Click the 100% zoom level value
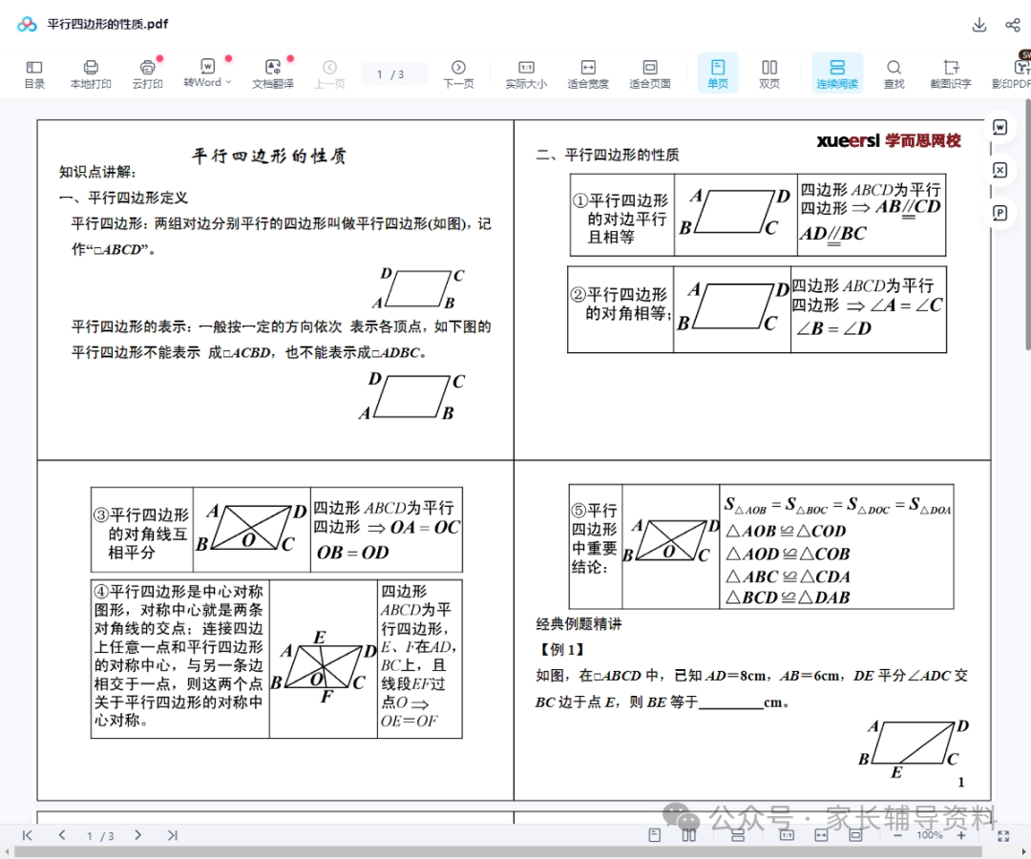Screen dimensions: 1031x859 [x=929, y=835]
